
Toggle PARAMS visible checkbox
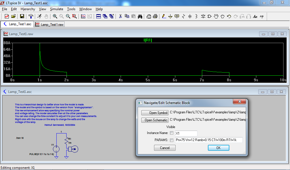pos(172,140)
